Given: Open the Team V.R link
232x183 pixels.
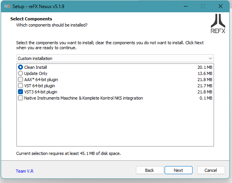Looking at the screenshot, I should pyautogui.click(x=25, y=171).
